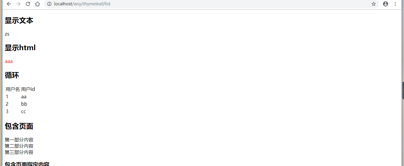The height and width of the screenshot is (166, 404).
Task: Click the '循环' heading
Action: click(12, 75)
